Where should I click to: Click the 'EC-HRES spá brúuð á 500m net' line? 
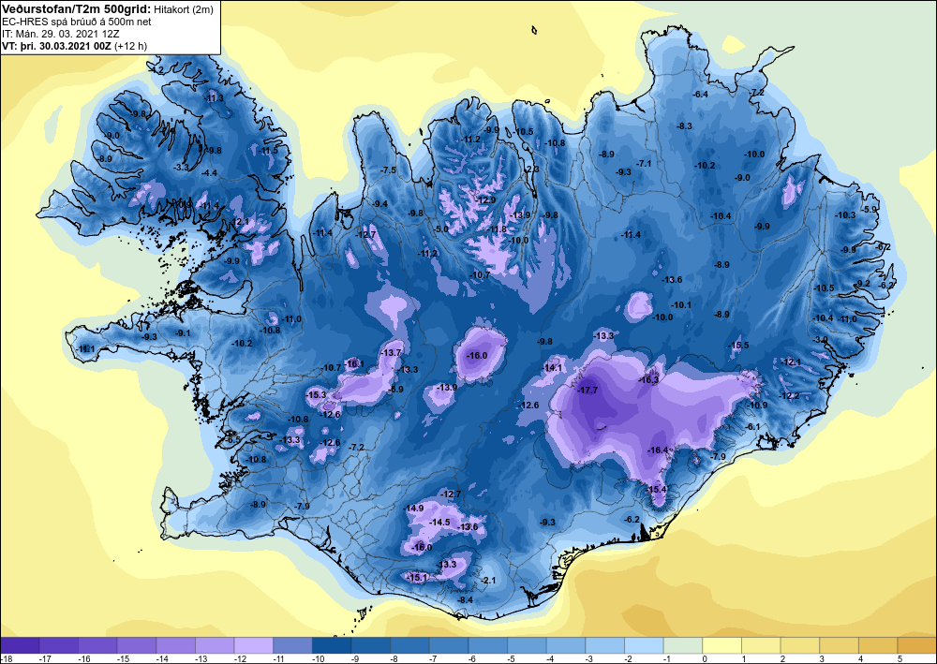[x=77, y=22]
